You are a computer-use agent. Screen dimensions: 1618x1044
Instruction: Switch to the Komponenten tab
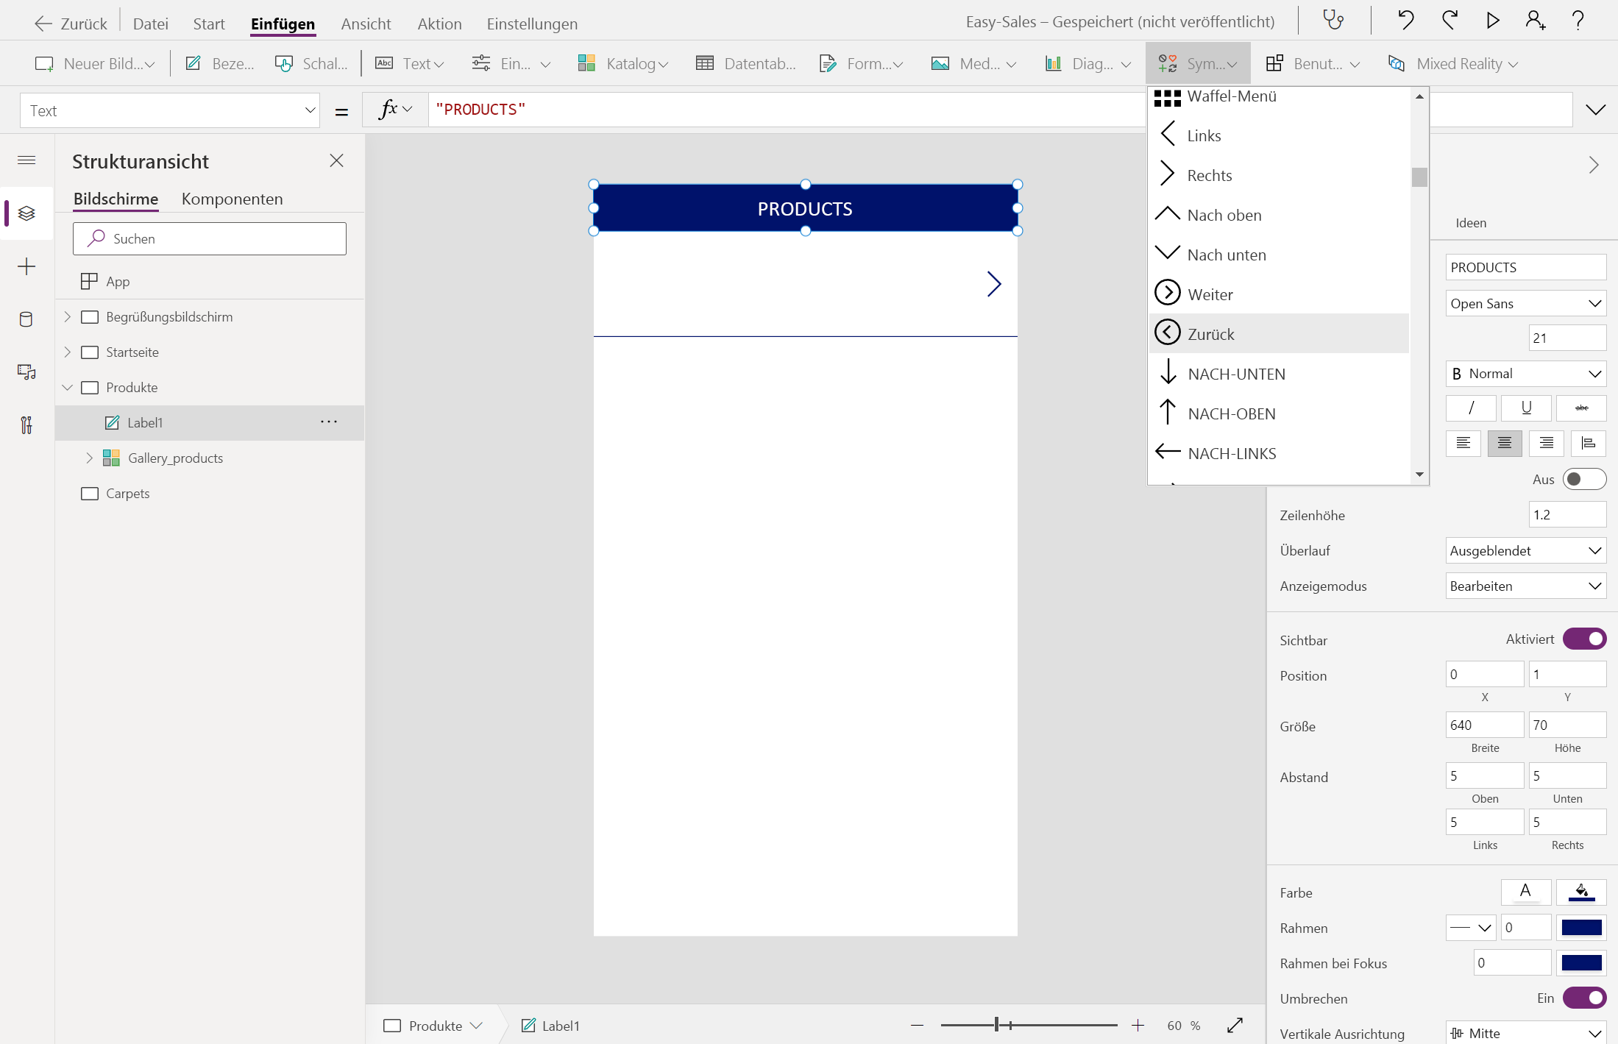232,199
